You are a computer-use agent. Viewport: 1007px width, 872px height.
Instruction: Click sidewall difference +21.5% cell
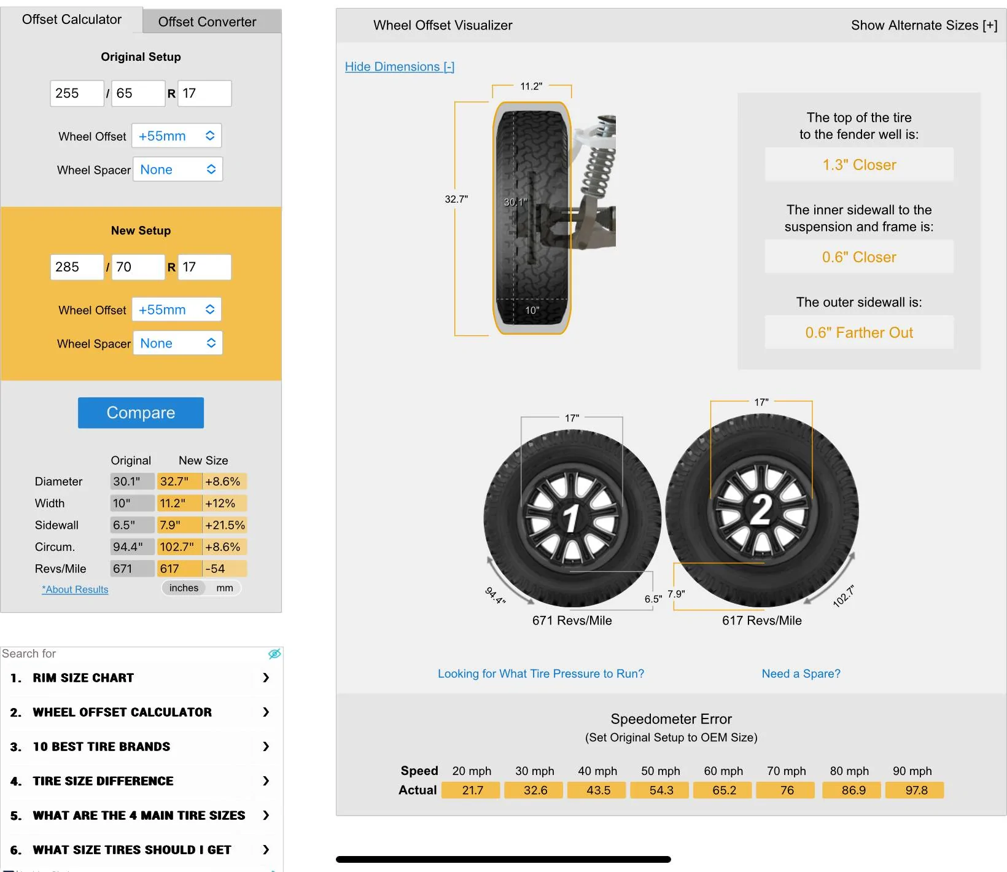(225, 525)
